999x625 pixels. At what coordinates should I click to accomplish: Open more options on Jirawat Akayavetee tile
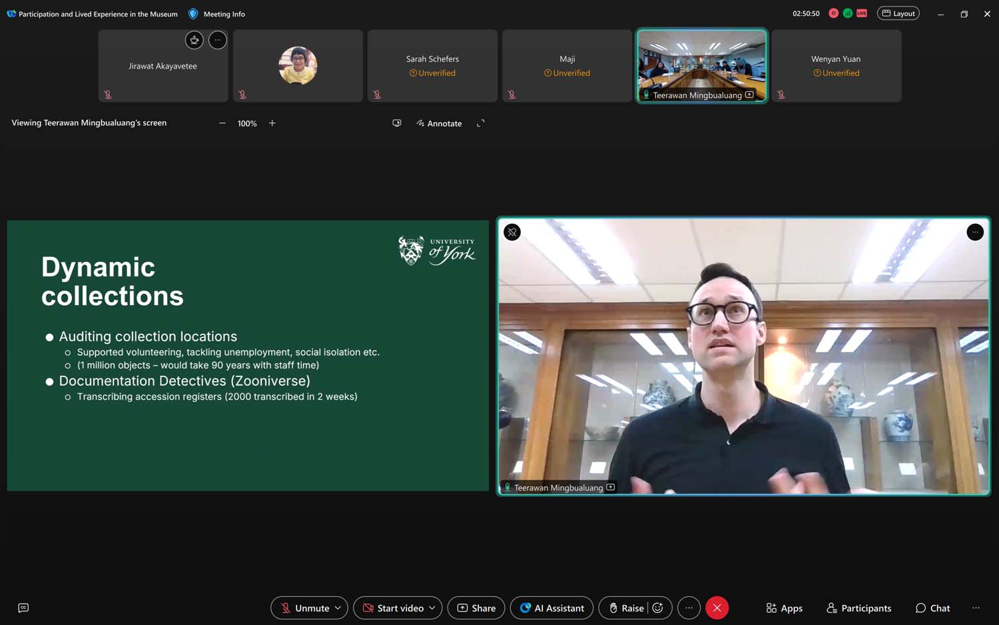click(x=218, y=40)
